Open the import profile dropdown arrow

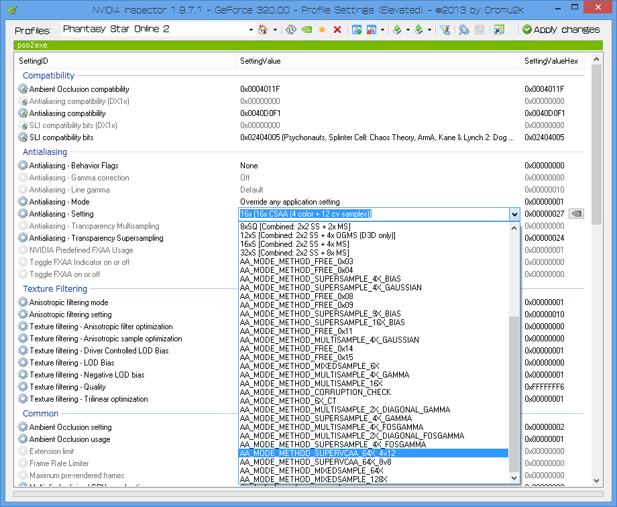pos(429,30)
